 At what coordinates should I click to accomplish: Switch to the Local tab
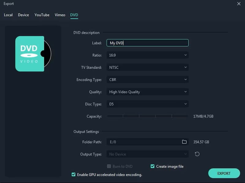[x=8, y=15]
